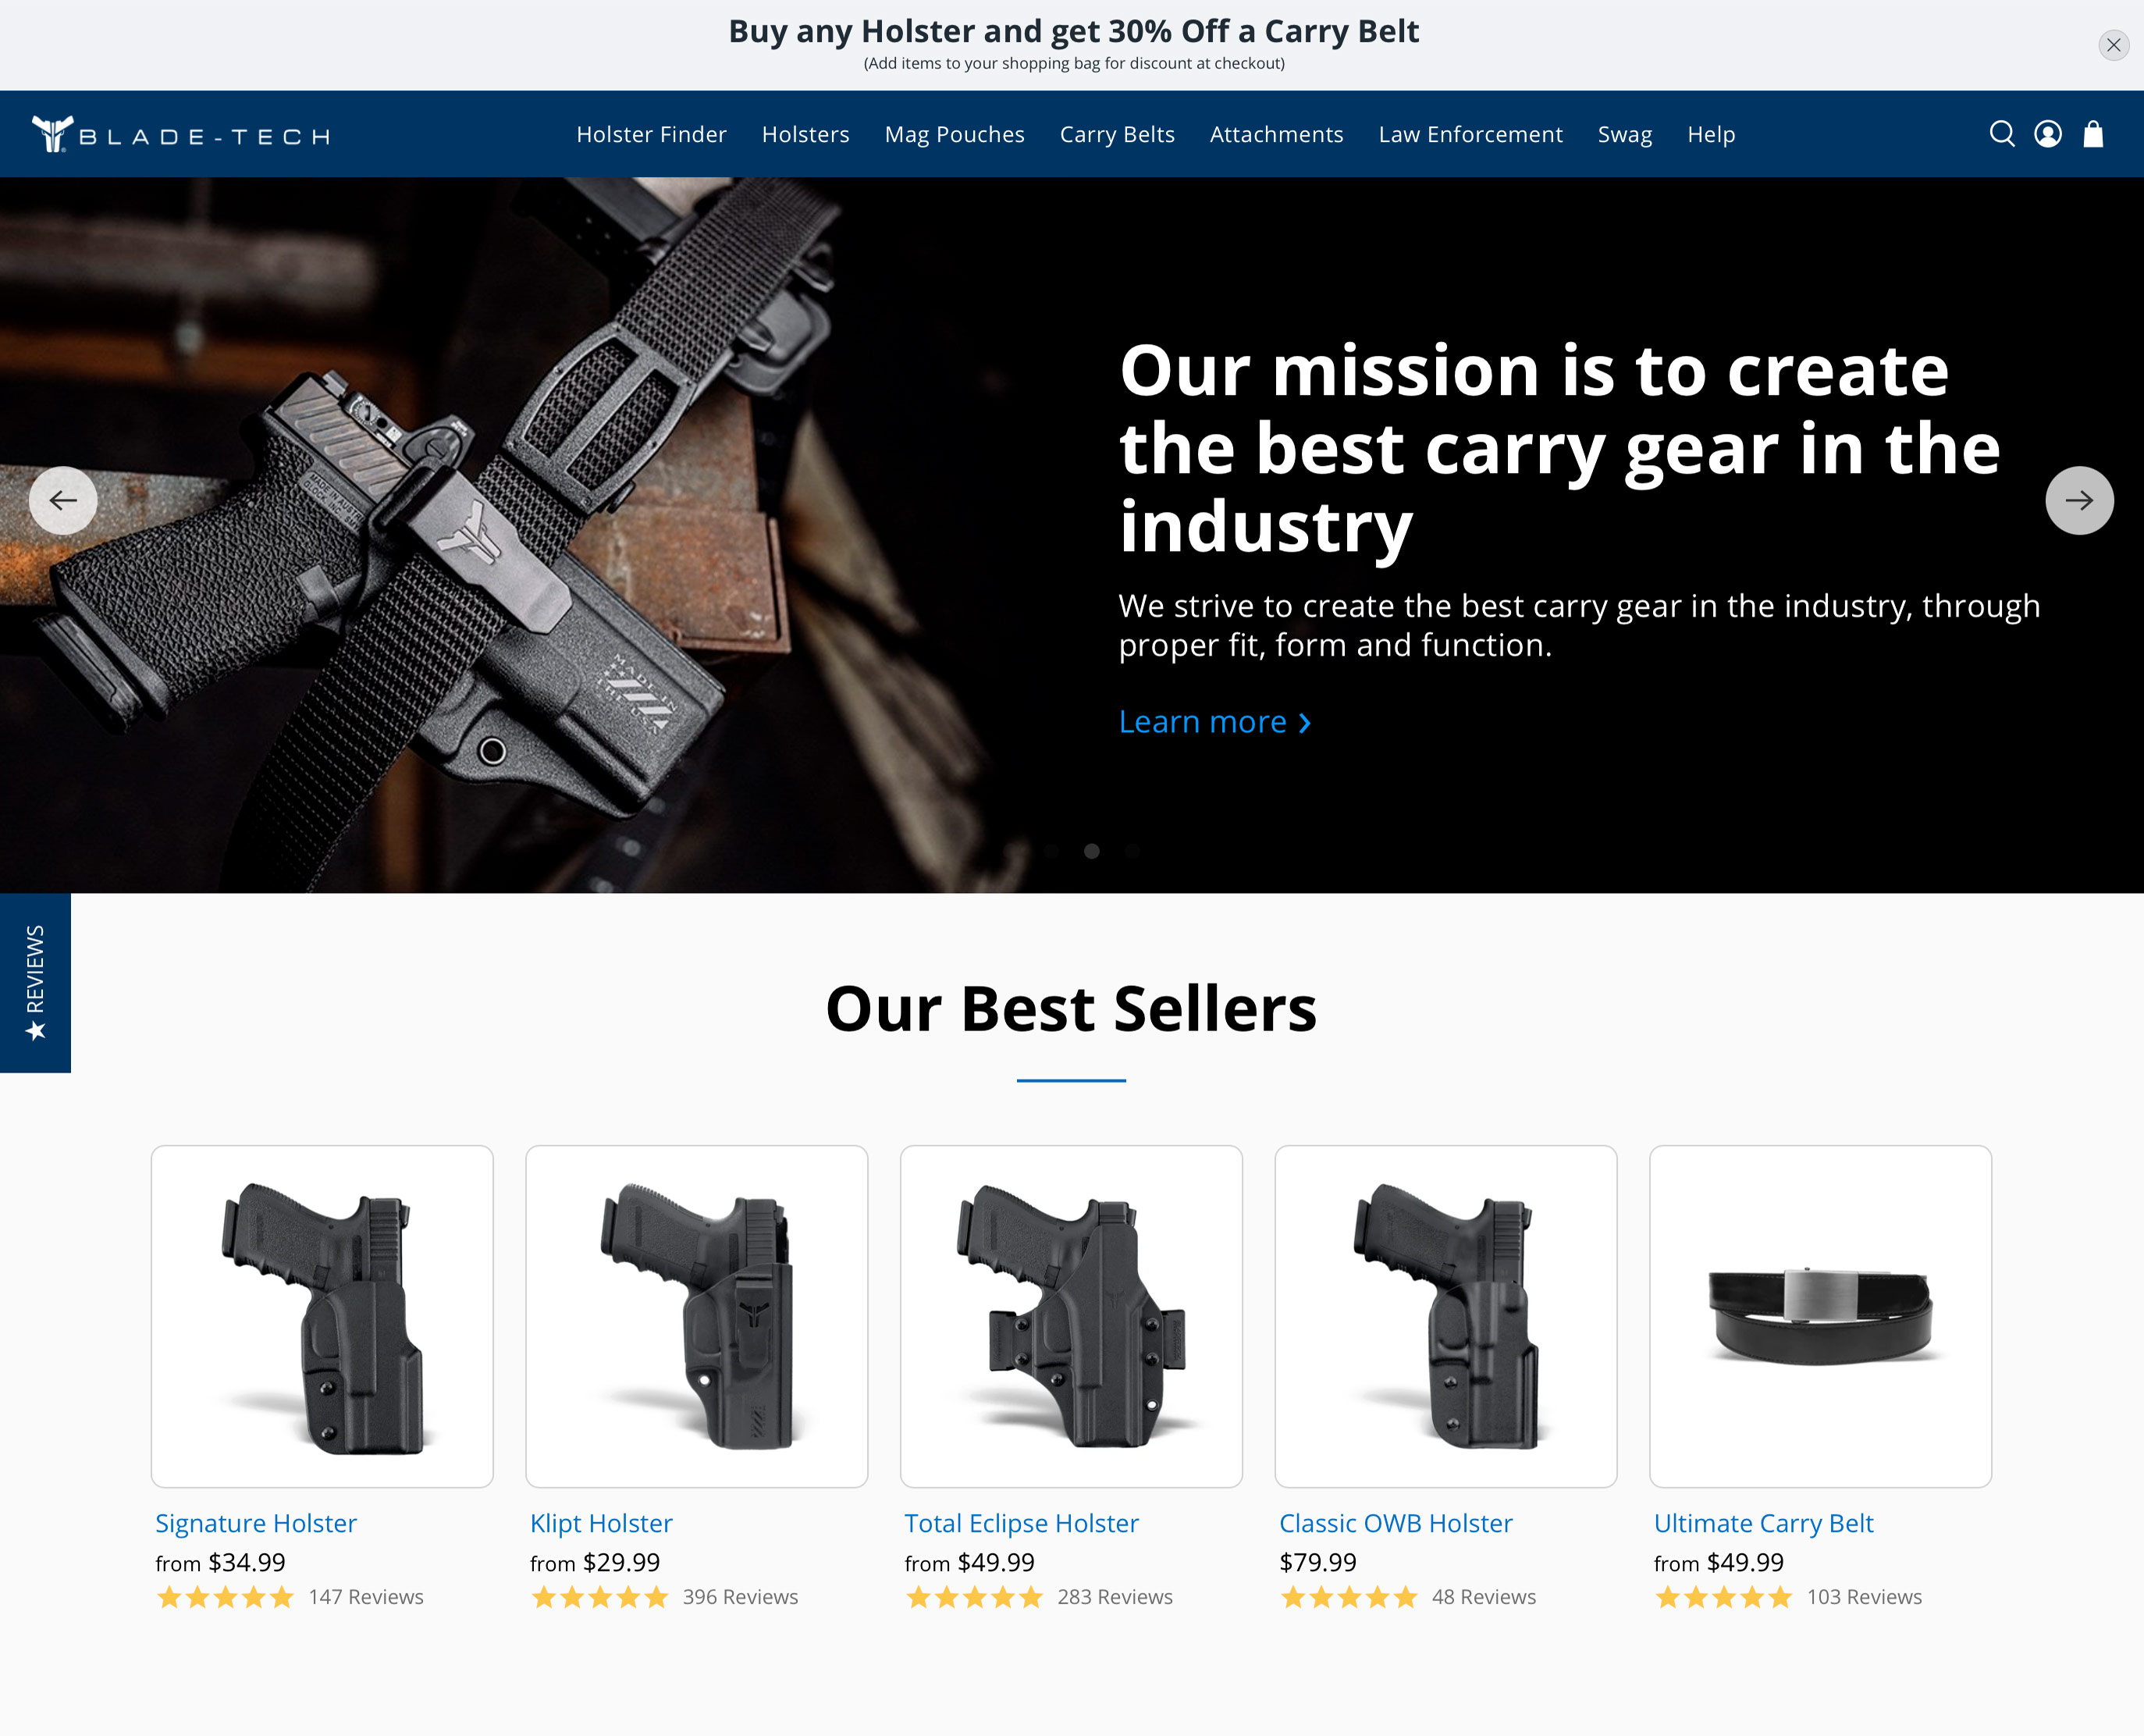Go to previous slide with left arrow

click(x=63, y=500)
